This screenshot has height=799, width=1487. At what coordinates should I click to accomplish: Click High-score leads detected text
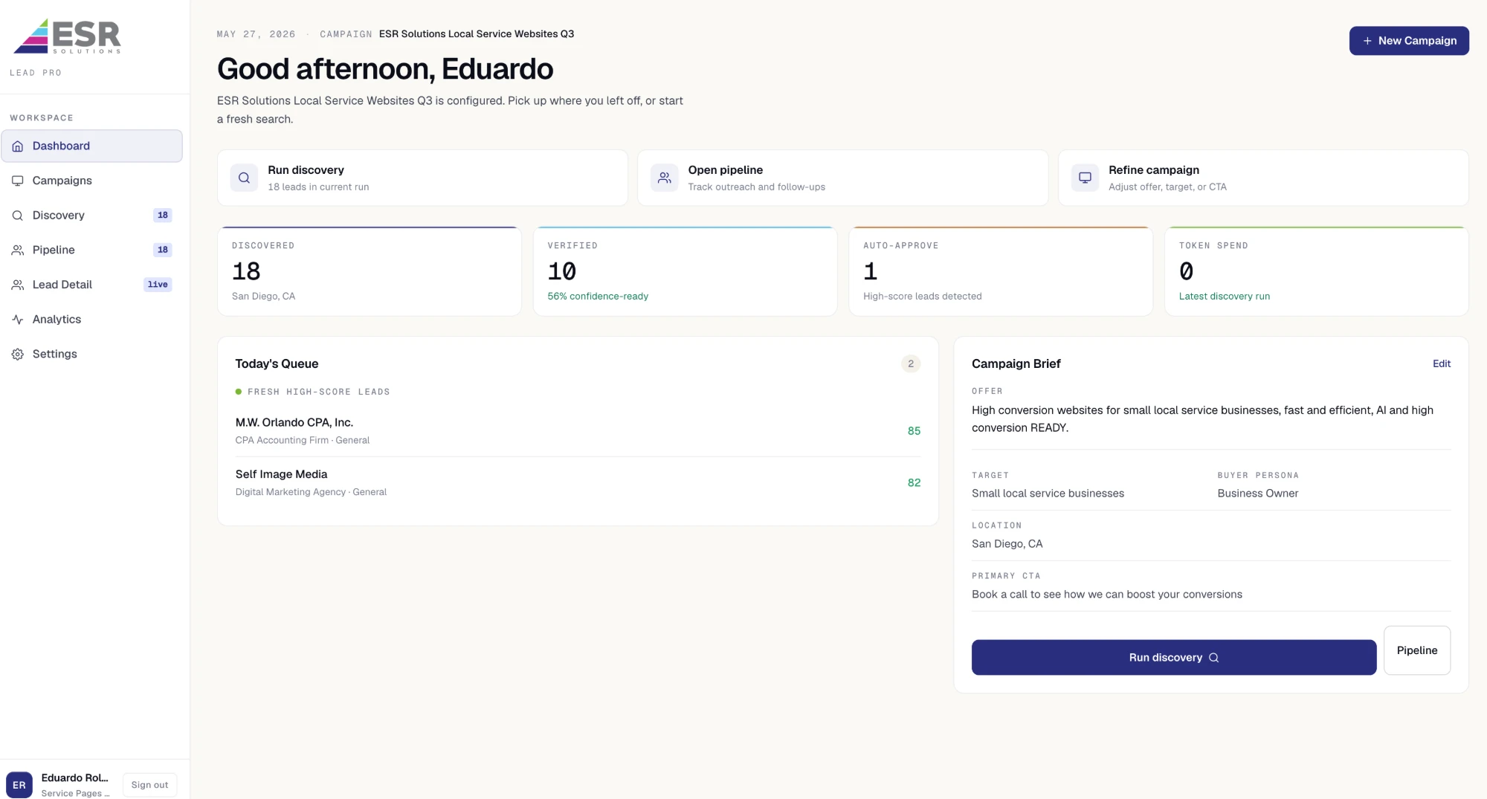click(x=922, y=297)
